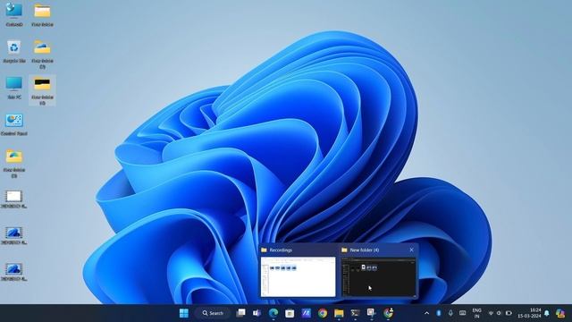Open the Chrome icon with profile badge
This screenshot has width=572, height=322.
pyautogui.click(x=388, y=313)
